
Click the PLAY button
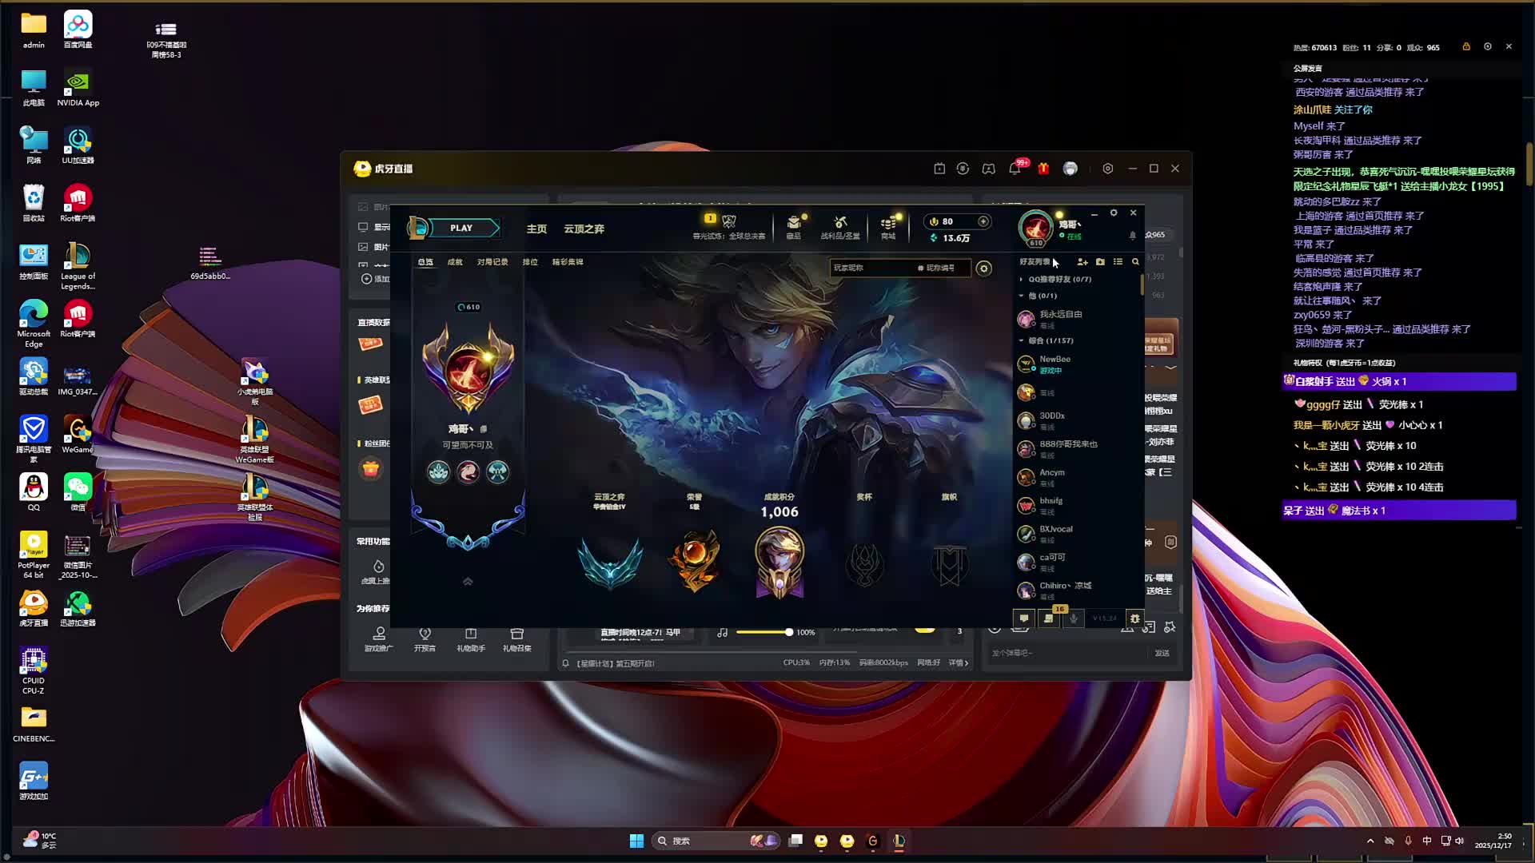pos(461,228)
